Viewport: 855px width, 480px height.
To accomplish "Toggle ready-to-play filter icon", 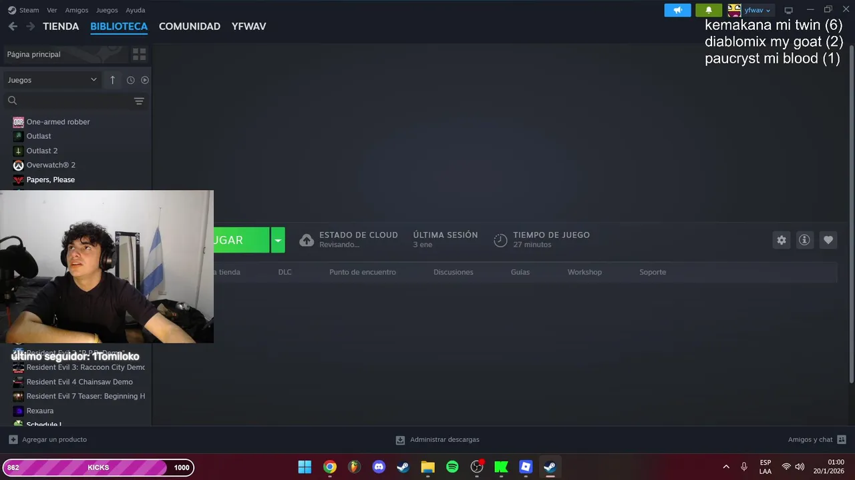I will (x=144, y=80).
